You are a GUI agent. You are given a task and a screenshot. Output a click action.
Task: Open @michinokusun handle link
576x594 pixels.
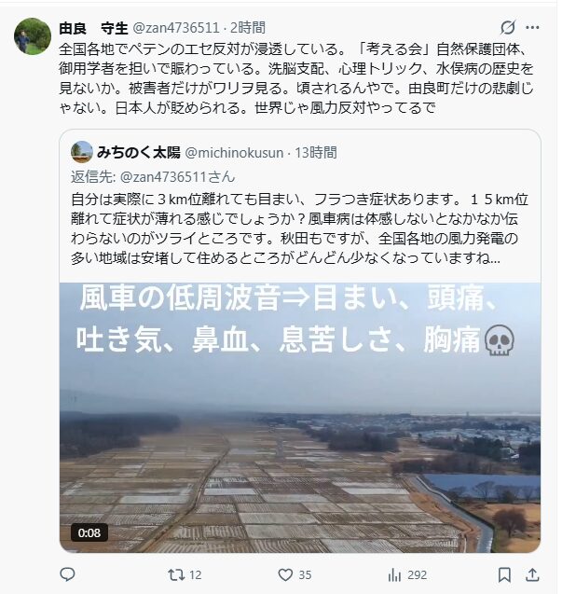click(234, 153)
